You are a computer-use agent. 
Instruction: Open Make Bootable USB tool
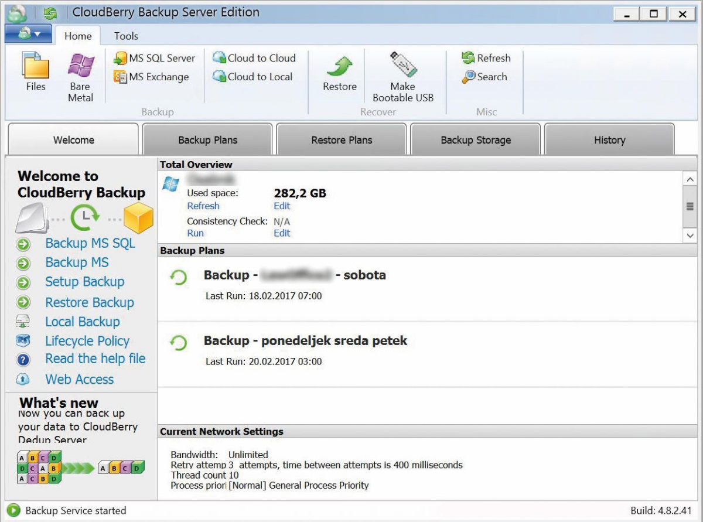(403, 77)
